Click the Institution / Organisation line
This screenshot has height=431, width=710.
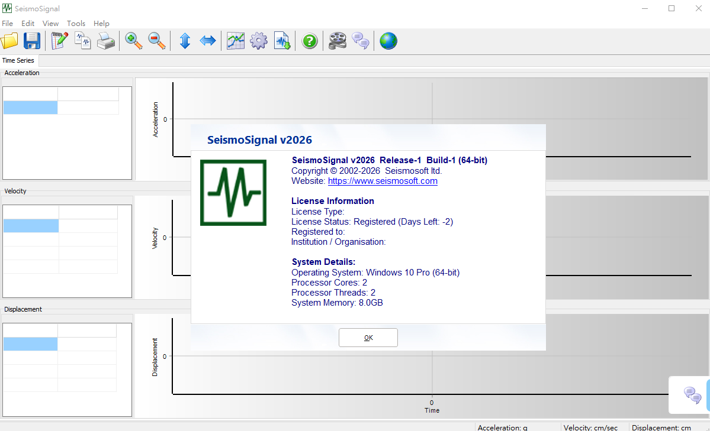338,242
